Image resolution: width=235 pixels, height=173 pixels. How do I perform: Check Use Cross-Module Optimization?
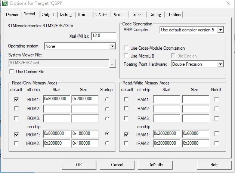(x=126, y=48)
